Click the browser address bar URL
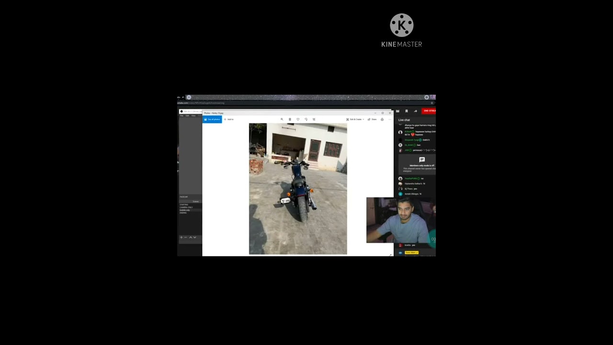613x345 pixels. click(201, 103)
